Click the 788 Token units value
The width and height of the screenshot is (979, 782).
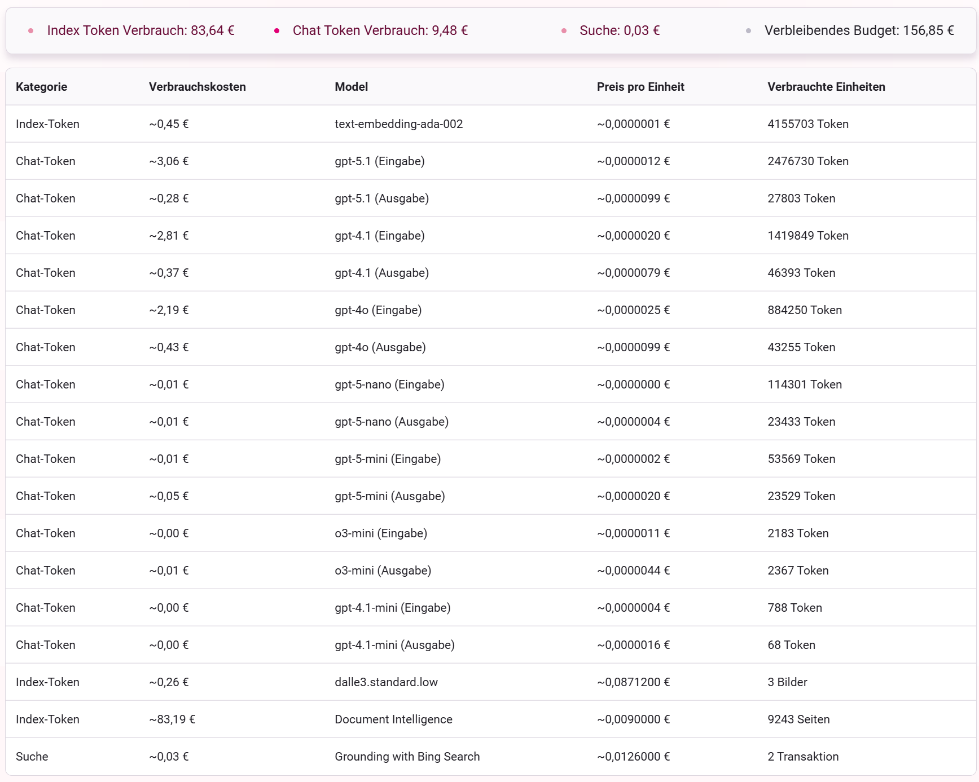pos(794,608)
